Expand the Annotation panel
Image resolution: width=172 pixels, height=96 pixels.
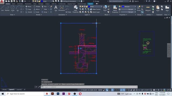click(x=63, y=15)
